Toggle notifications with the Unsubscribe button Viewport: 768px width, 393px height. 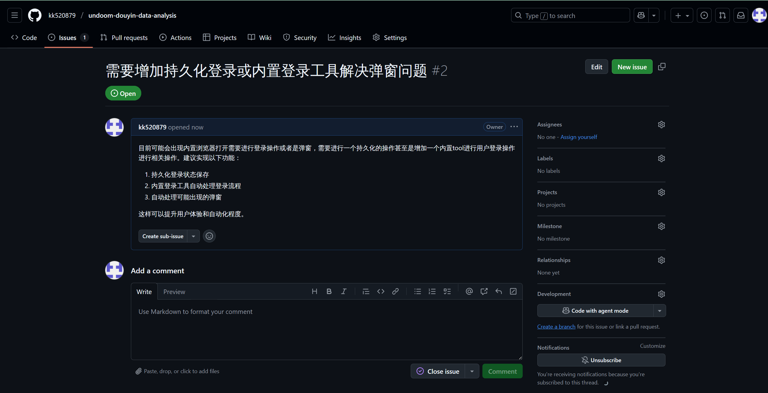[601, 360]
